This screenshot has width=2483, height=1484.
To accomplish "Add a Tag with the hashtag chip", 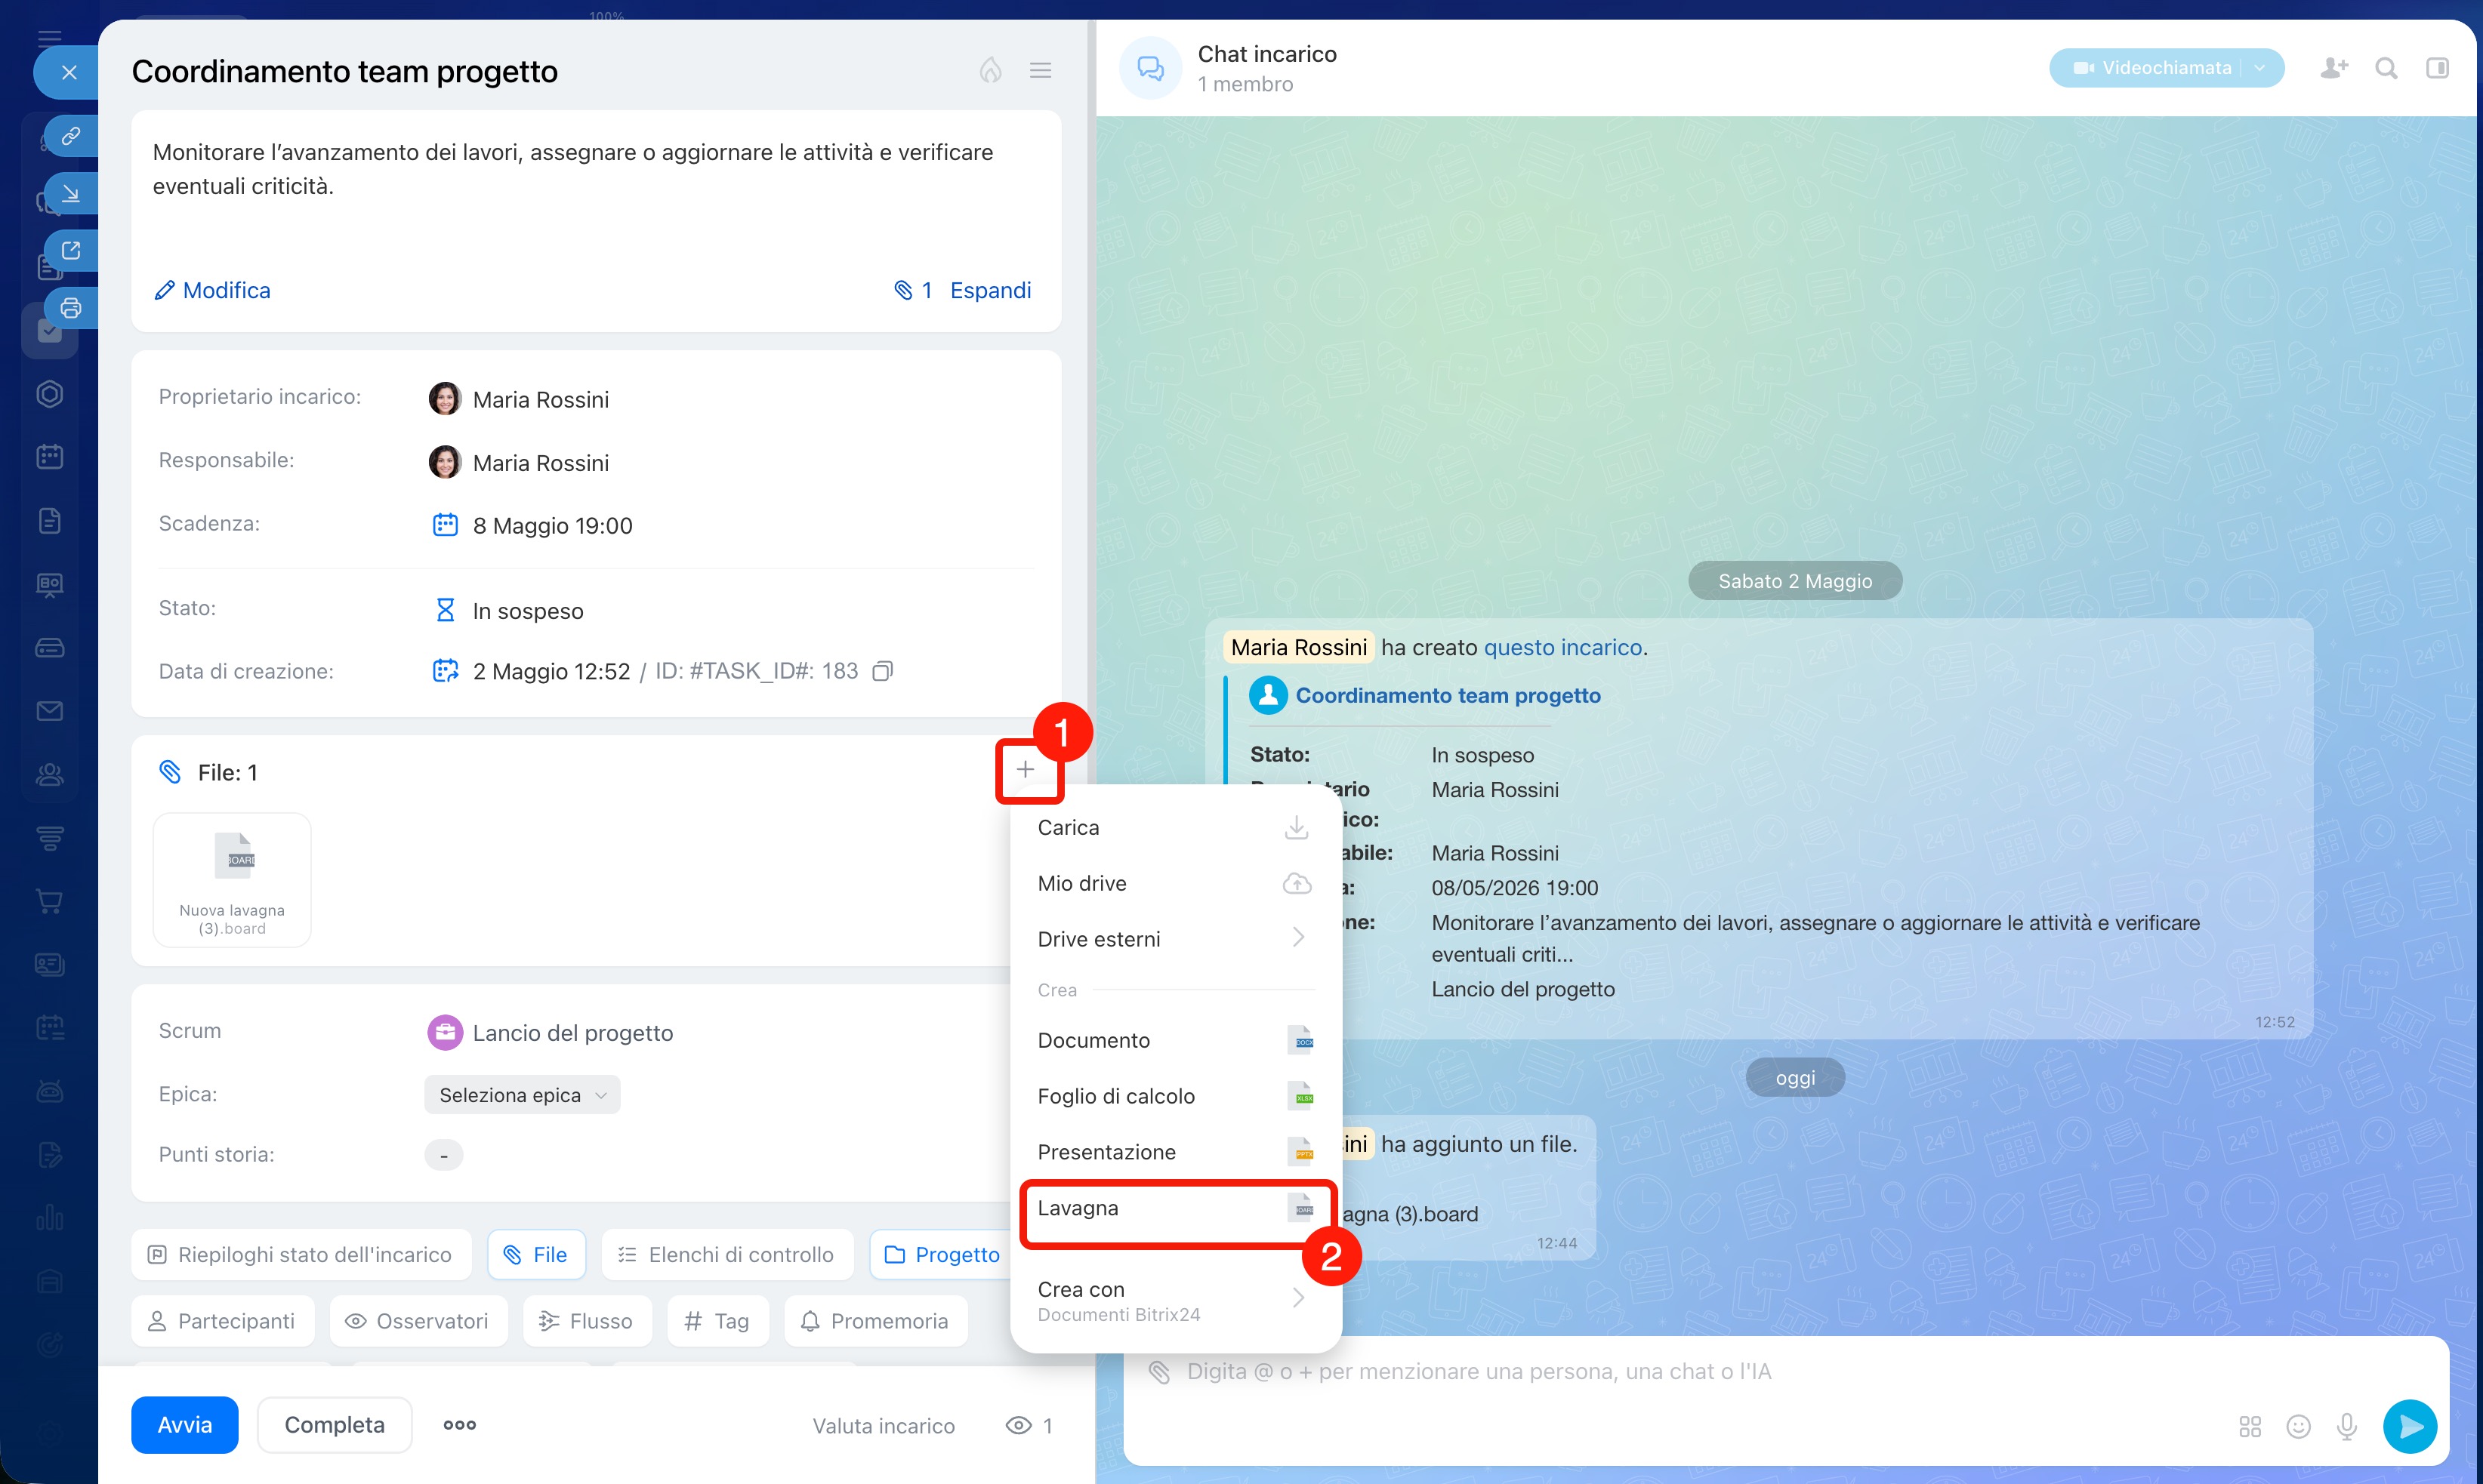I will (x=718, y=1321).
